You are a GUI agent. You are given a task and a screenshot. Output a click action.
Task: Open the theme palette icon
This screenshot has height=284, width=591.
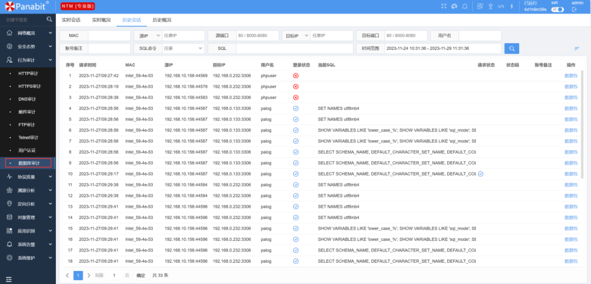pos(454,6)
